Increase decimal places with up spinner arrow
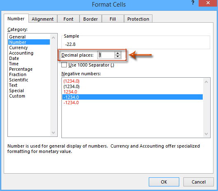Viewport: 218px width, 191px height. [x=117, y=53]
